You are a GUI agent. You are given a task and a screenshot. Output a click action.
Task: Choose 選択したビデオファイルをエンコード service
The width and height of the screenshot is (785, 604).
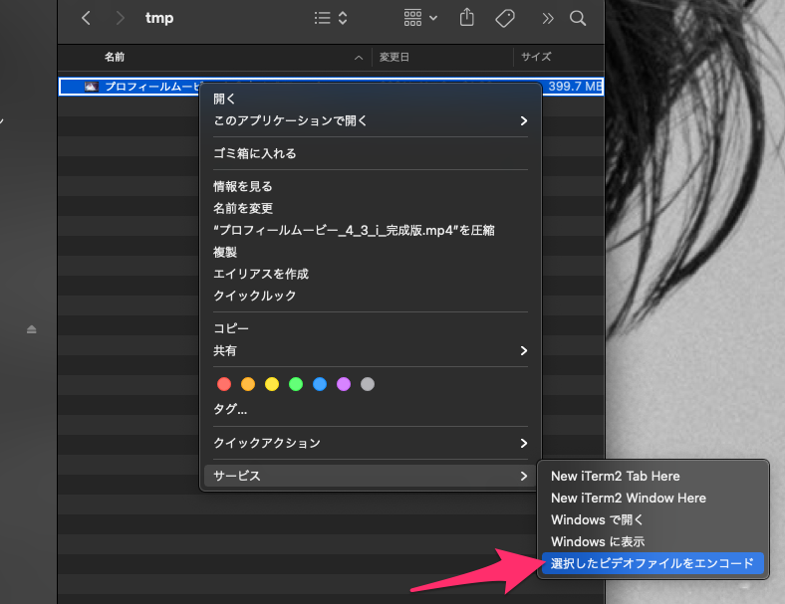(x=653, y=563)
